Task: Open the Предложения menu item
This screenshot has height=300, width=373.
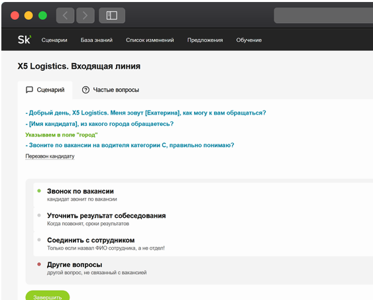Action: (x=205, y=40)
